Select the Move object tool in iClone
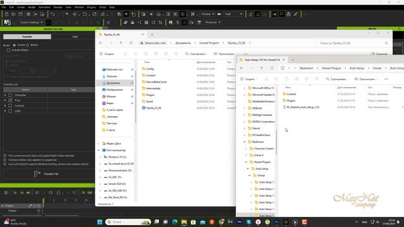 (74, 14)
